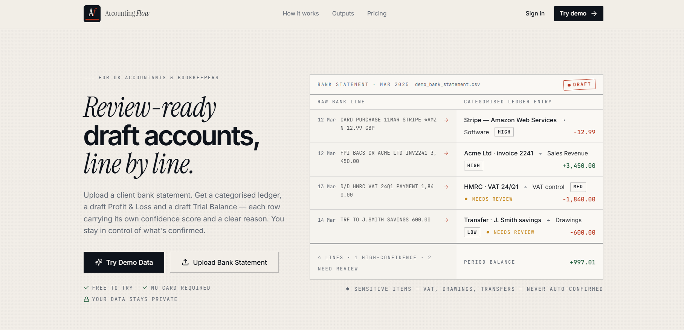The height and width of the screenshot is (330, 684).
Task: Start with Try Demo Data button
Action: pyautogui.click(x=124, y=262)
